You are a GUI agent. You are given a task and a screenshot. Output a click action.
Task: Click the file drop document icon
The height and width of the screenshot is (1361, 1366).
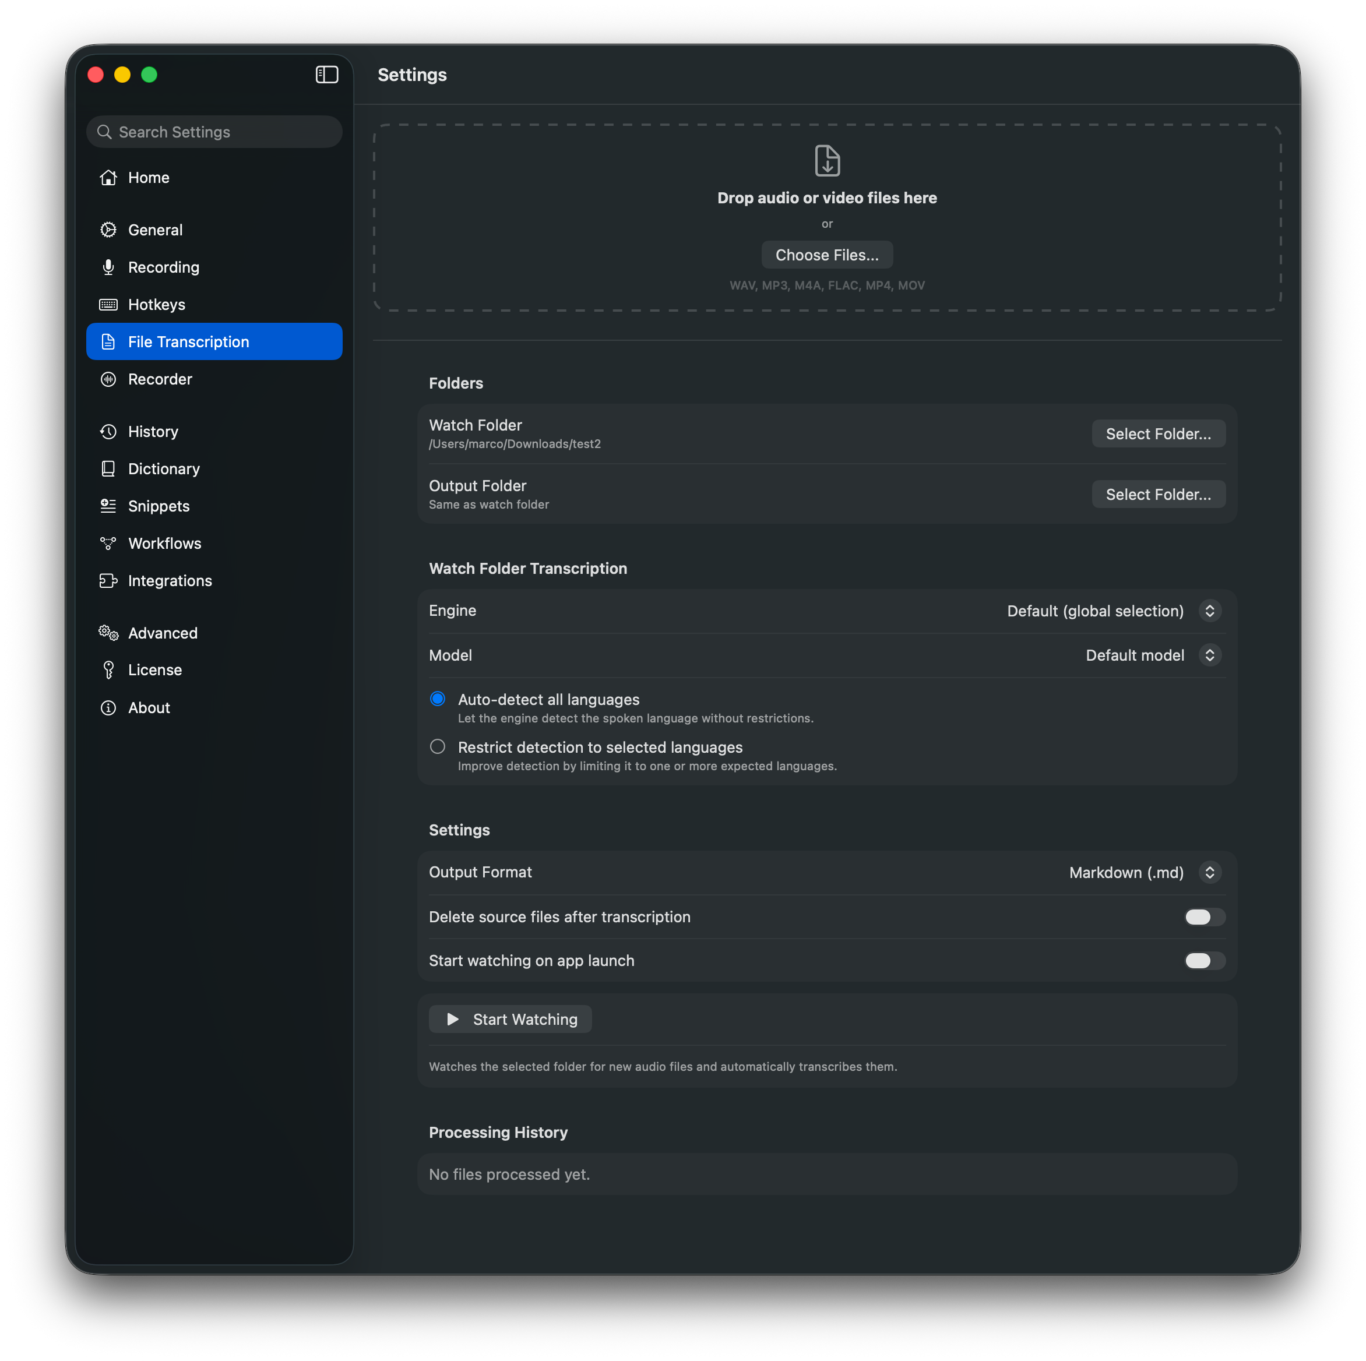[x=828, y=160]
